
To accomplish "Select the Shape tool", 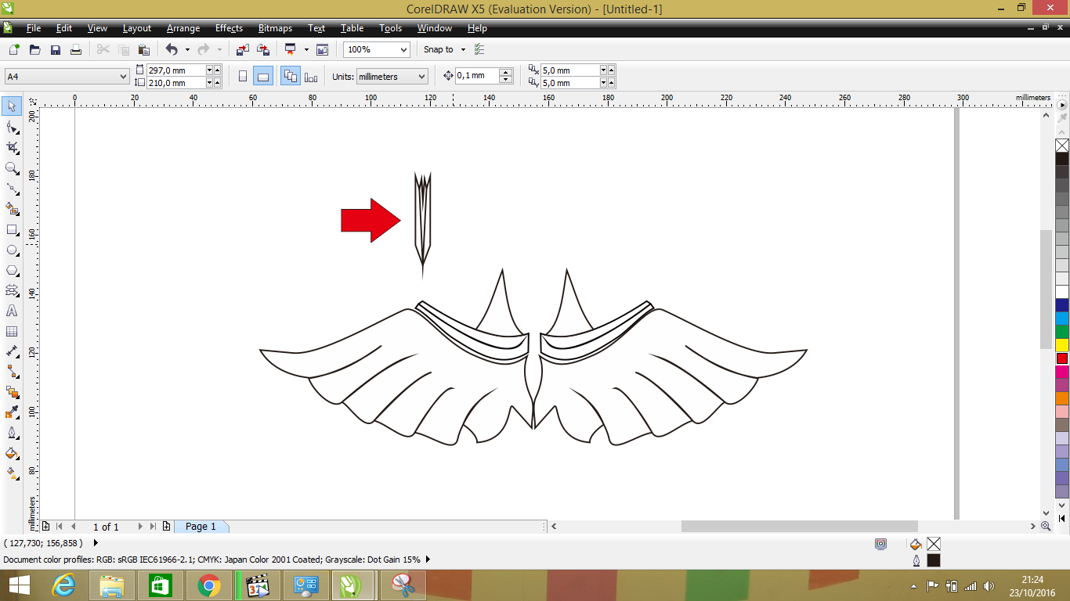I will [x=13, y=127].
